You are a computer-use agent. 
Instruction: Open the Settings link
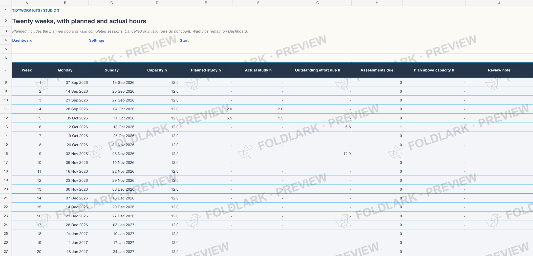point(96,40)
